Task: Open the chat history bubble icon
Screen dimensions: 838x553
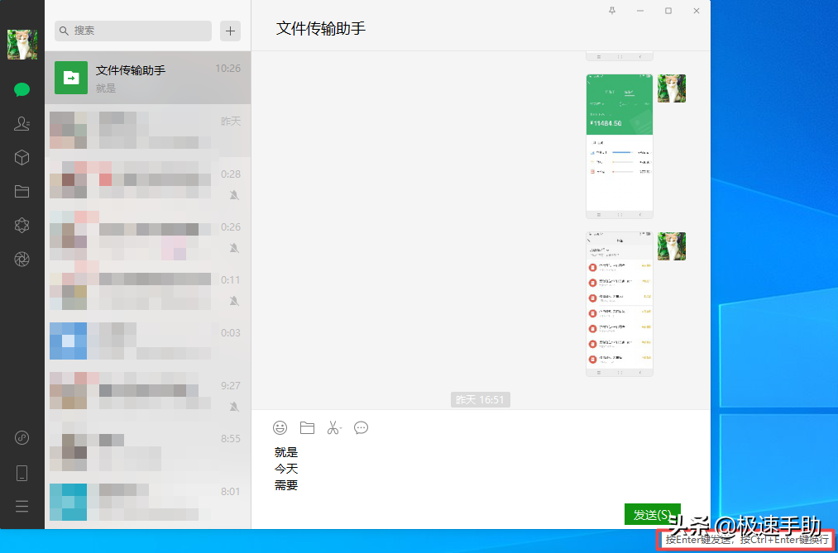Action: 362,427
